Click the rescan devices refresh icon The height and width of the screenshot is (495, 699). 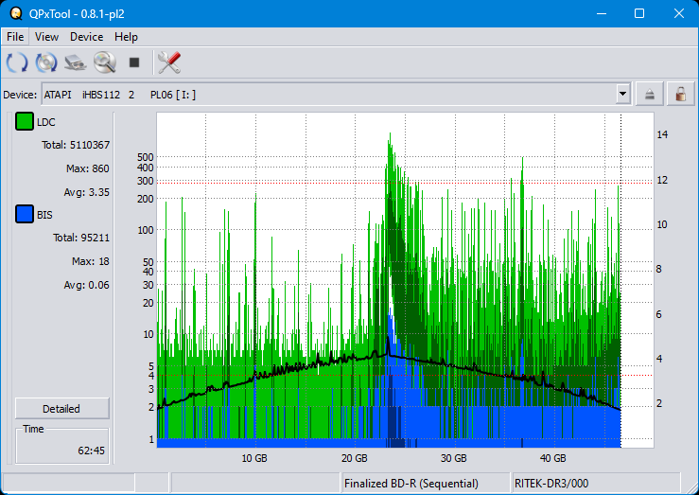pos(17,63)
